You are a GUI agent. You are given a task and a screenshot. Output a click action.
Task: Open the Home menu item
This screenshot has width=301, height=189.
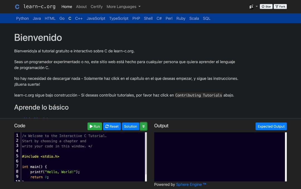point(67,7)
